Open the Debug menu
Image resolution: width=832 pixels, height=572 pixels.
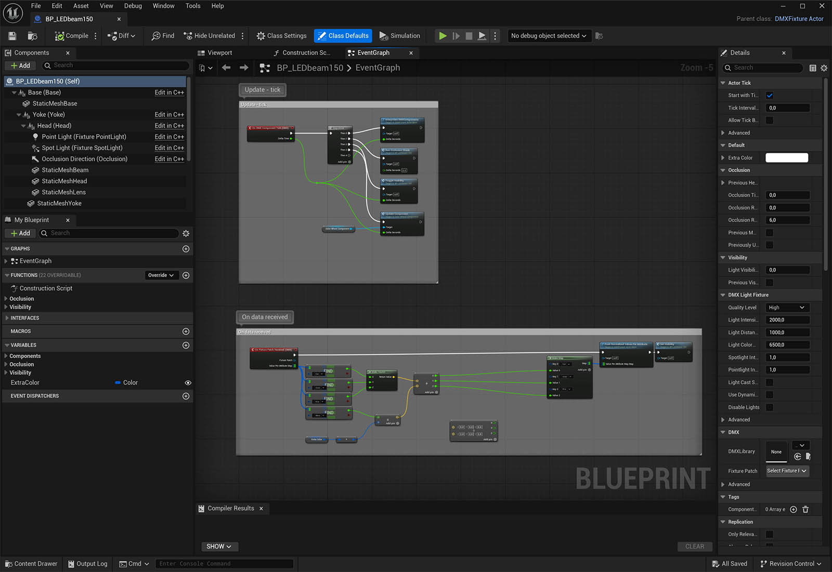pos(133,6)
